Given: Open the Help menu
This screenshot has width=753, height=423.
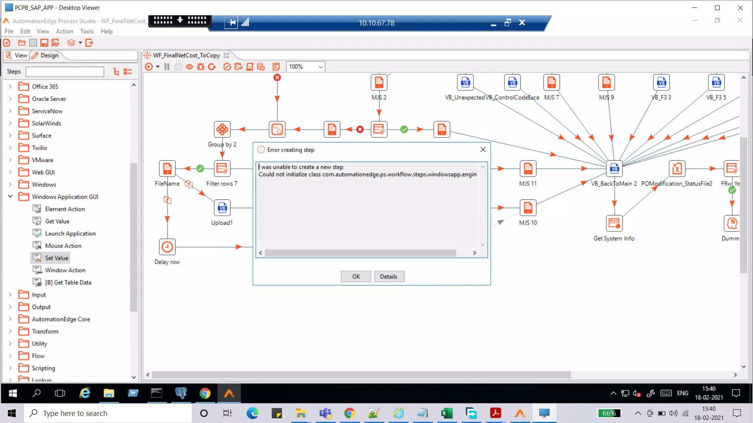Looking at the screenshot, I should point(107,31).
